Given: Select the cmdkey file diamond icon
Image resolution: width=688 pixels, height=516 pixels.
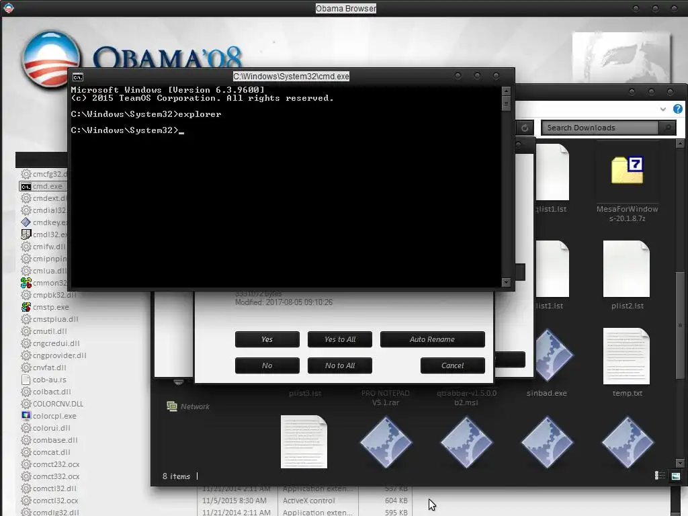Looking at the screenshot, I should click(26, 222).
